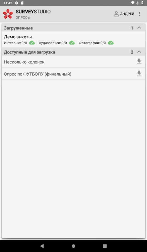Select Опрос по ФУТБОЛУ (финальный) item
Viewport: 147px width, 252px height.
click(74, 74)
